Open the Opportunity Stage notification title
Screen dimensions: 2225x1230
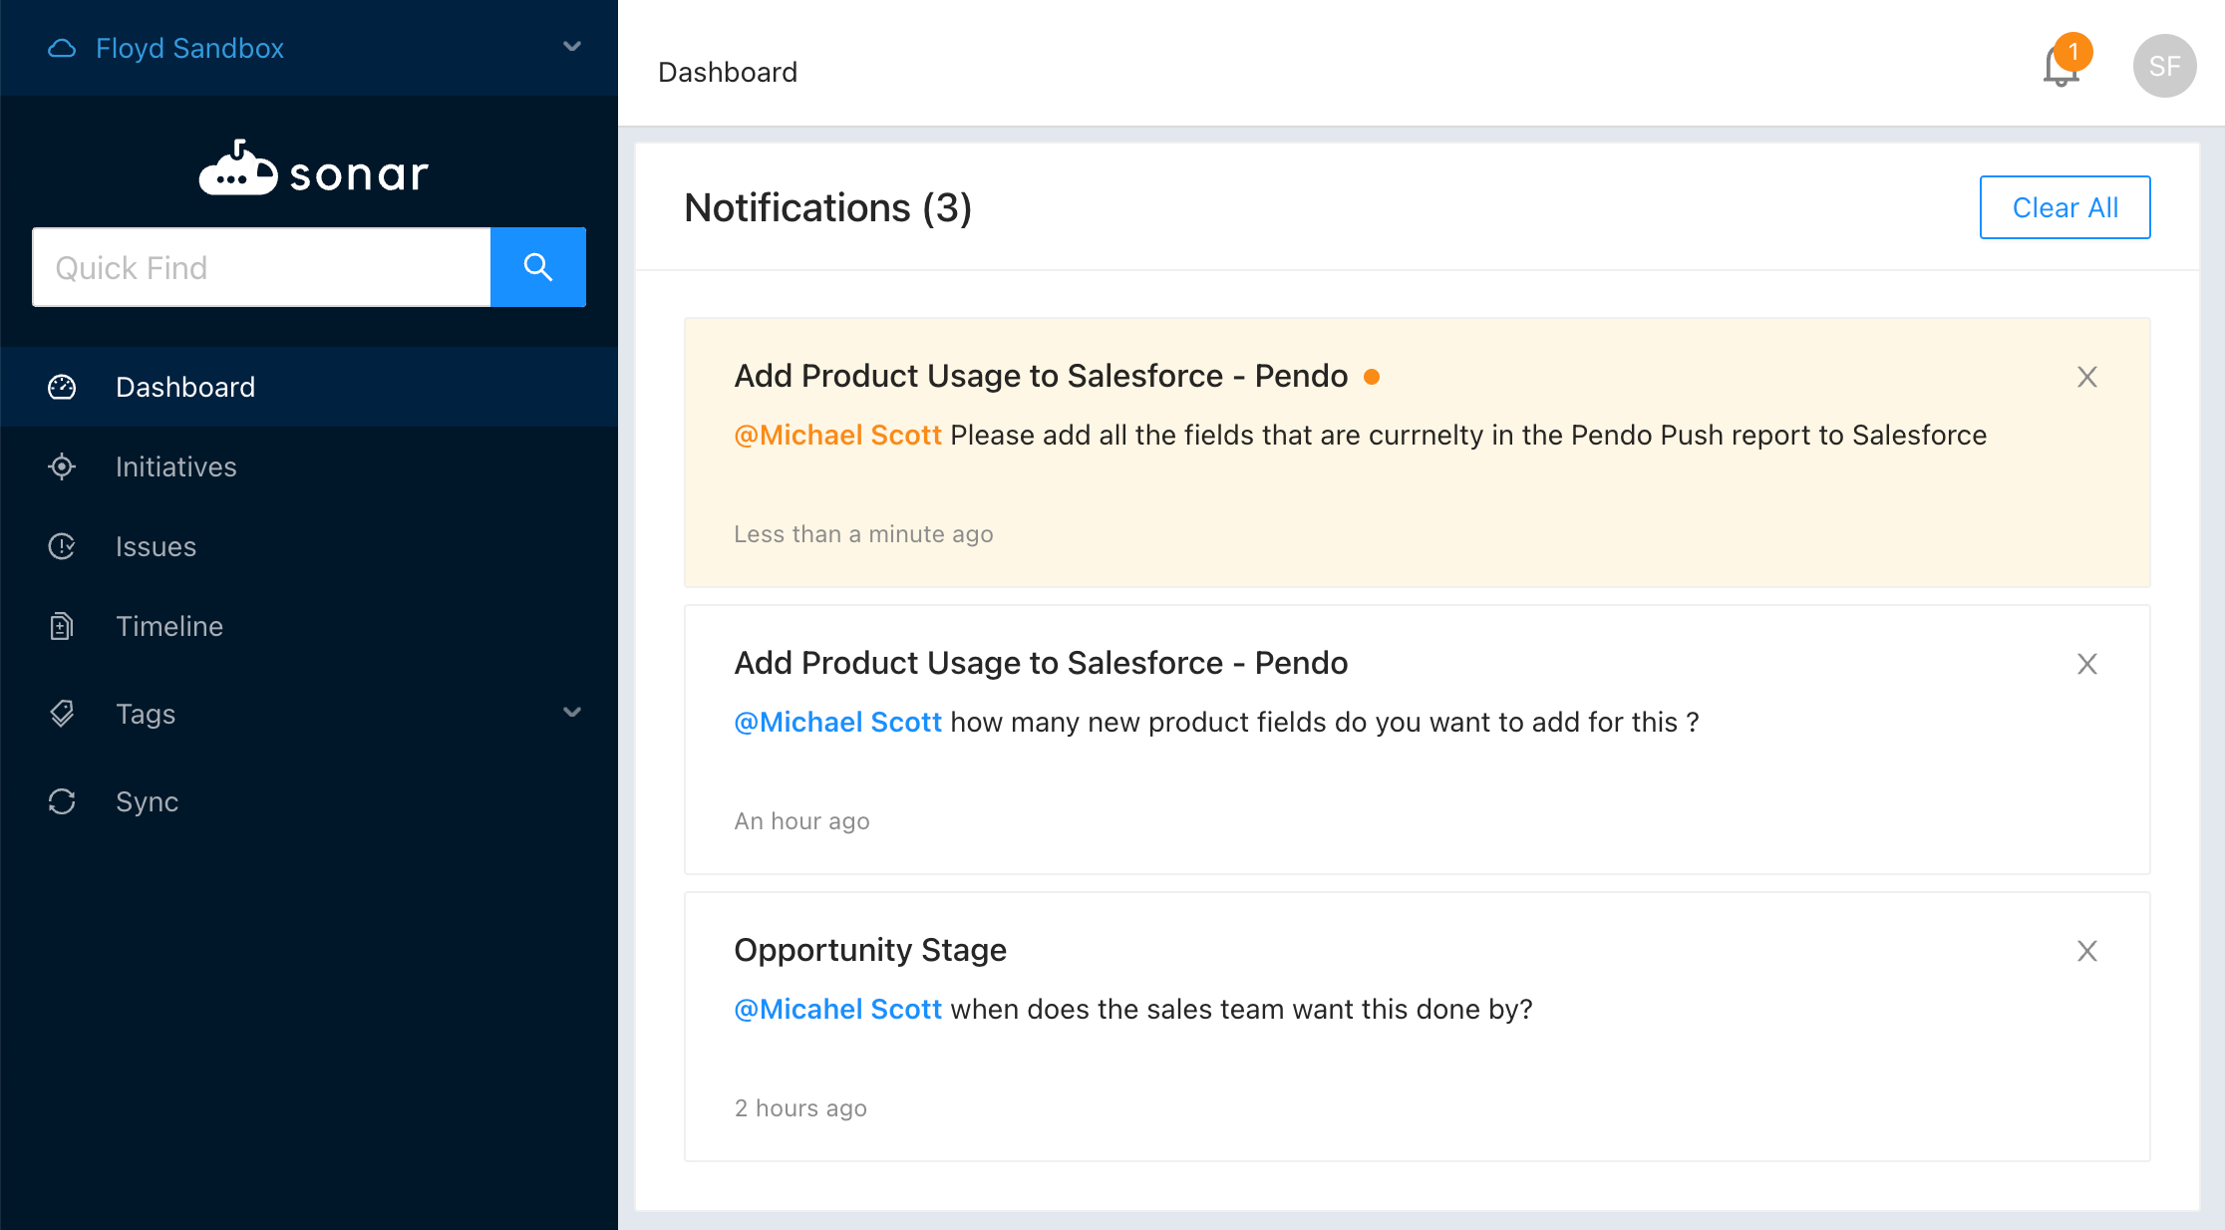pyautogui.click(x=870, y=950)
